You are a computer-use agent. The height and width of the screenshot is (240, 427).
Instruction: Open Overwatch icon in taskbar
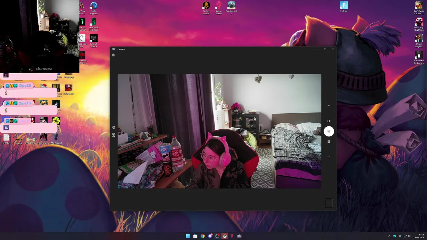coord(225,236)
